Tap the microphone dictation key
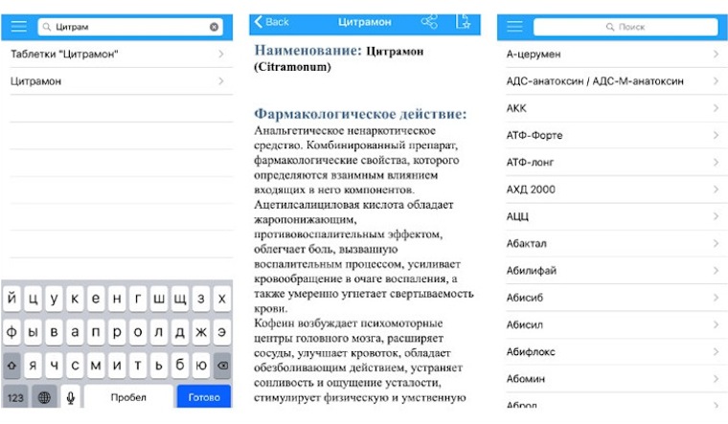This screenshot has width=728, height=424. [x=71, y=397]
